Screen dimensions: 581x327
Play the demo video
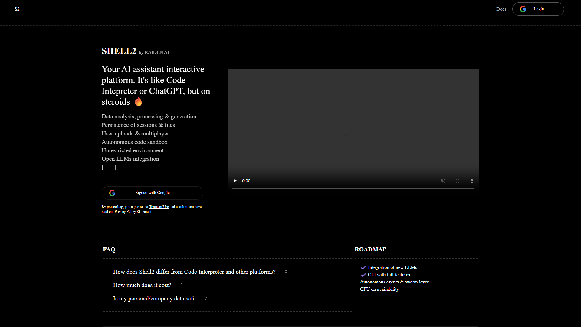(x=235, y=181)
